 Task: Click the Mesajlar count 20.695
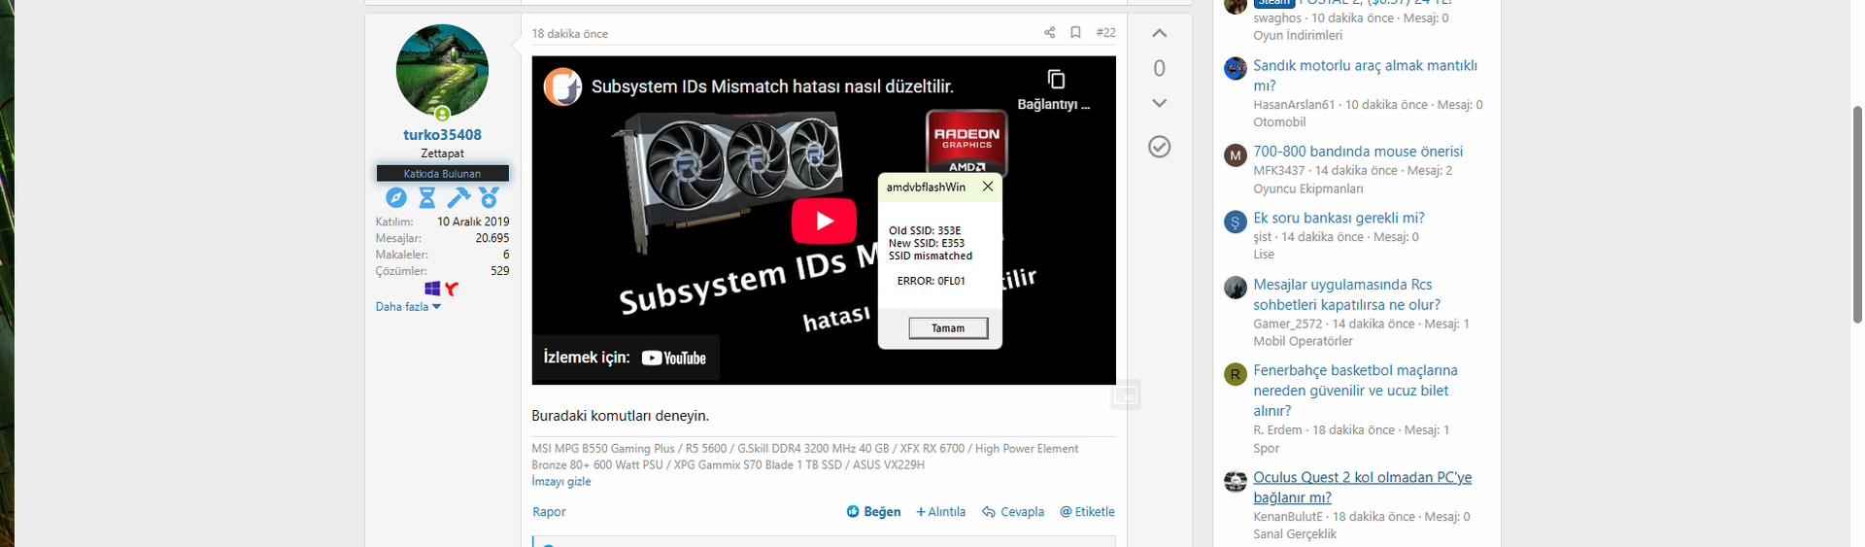point(492,238)
